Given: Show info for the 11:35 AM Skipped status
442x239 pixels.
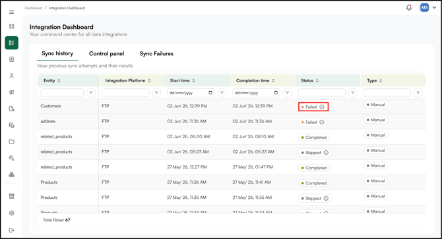Looking at the screenshot, I should [x=326, y=198].
